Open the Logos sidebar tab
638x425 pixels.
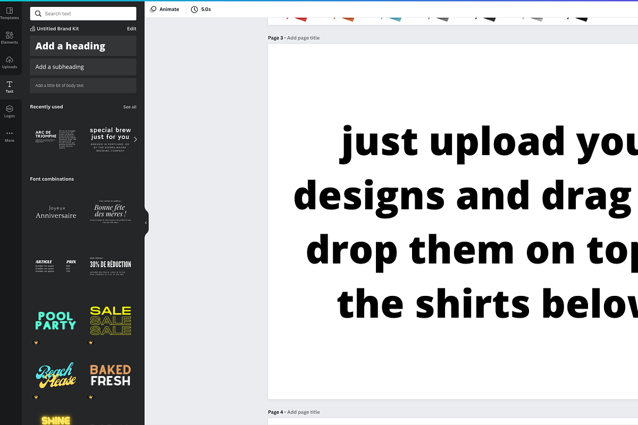[10, 112]
